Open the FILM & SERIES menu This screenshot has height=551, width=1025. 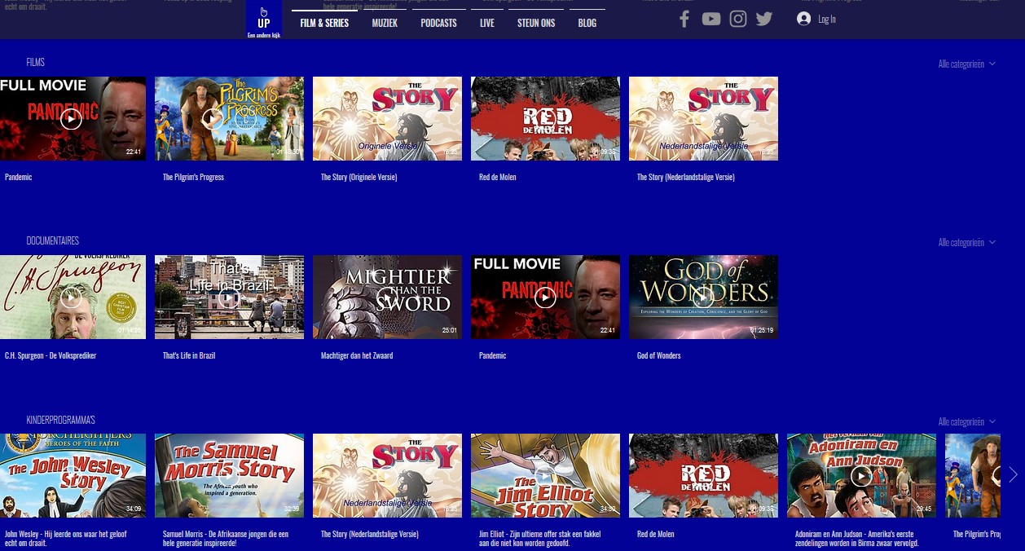pos(324,23)
